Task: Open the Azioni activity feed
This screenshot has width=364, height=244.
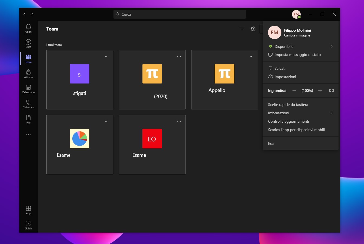Action: tap(28, 28)
